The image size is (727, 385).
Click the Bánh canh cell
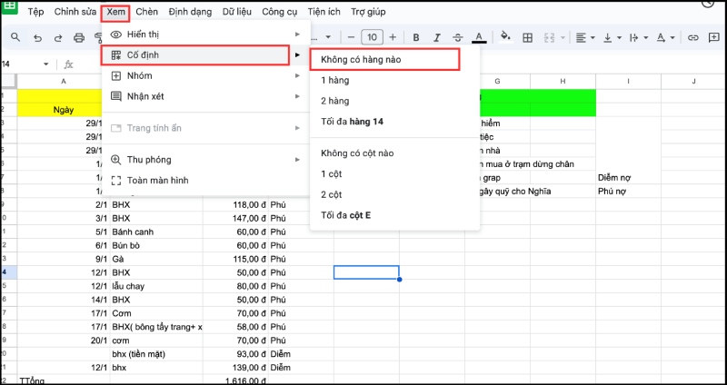pos(156,232)
